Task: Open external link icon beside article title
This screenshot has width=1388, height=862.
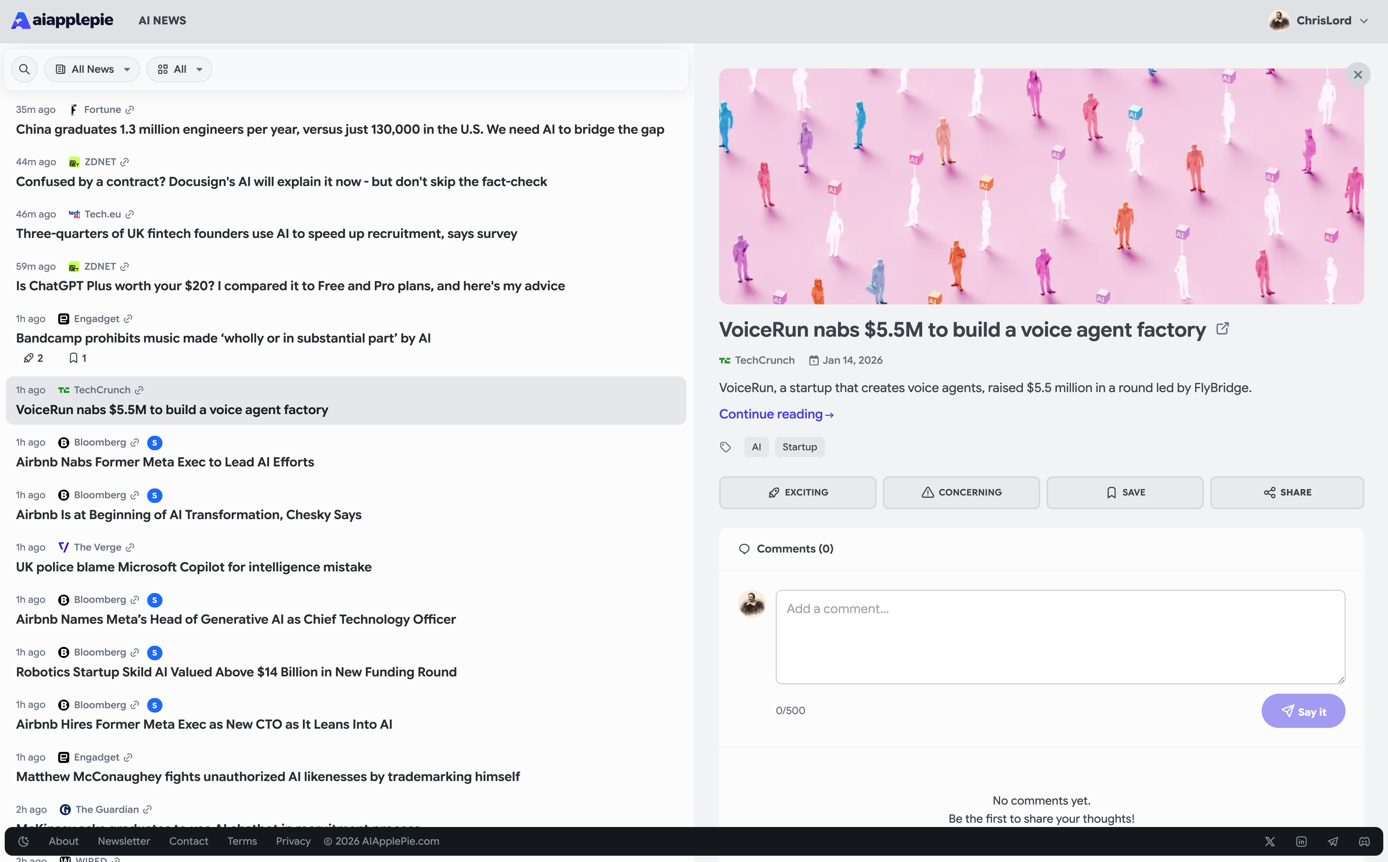Action: tap(1222, 329)
